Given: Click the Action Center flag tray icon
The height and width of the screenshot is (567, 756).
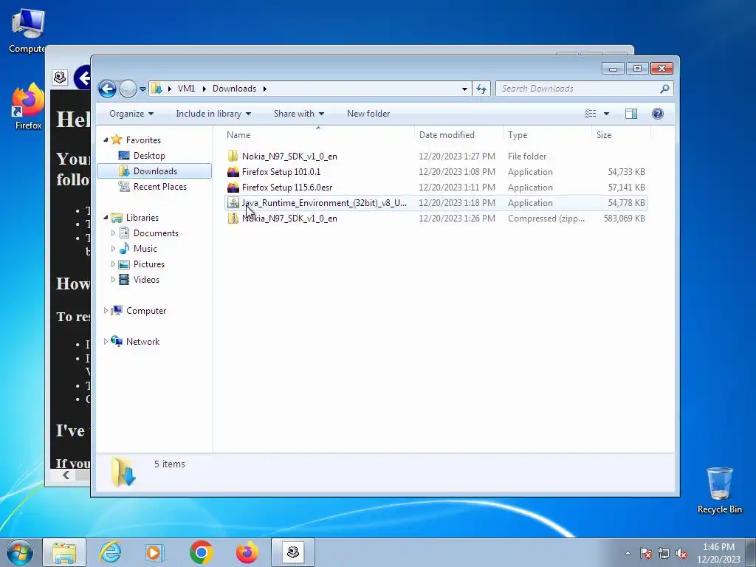Looking at the screenshot, I should point(646,553).
